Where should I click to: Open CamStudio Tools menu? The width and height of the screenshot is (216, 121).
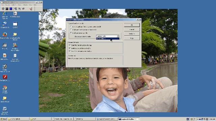tap(20, 5)
